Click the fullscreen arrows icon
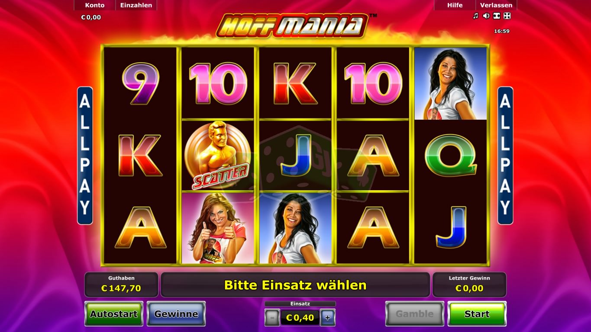Screen dimensions: 591x332 (507, 16)
